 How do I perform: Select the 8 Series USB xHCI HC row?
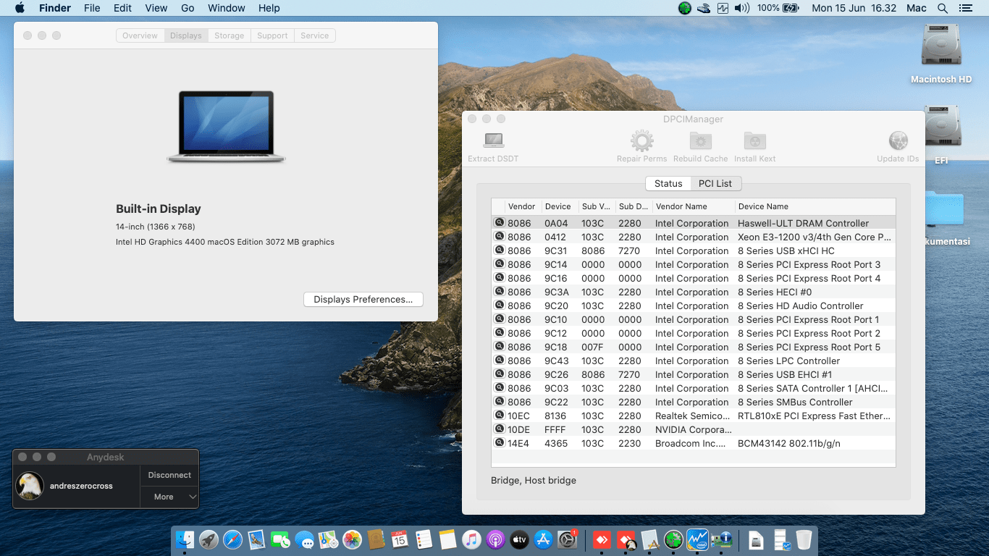coord(694,250)
